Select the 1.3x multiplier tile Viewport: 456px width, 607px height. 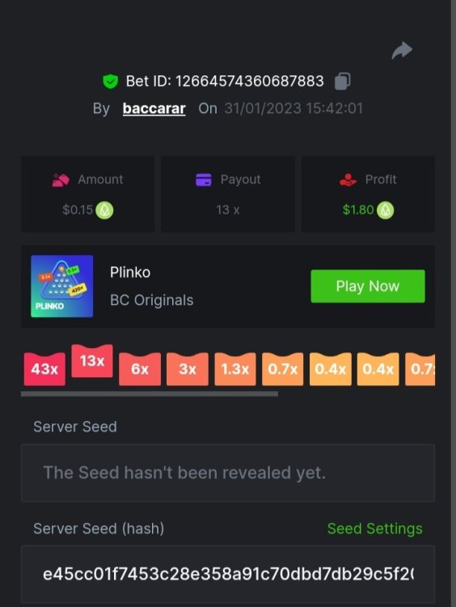(x=235, y=369)
